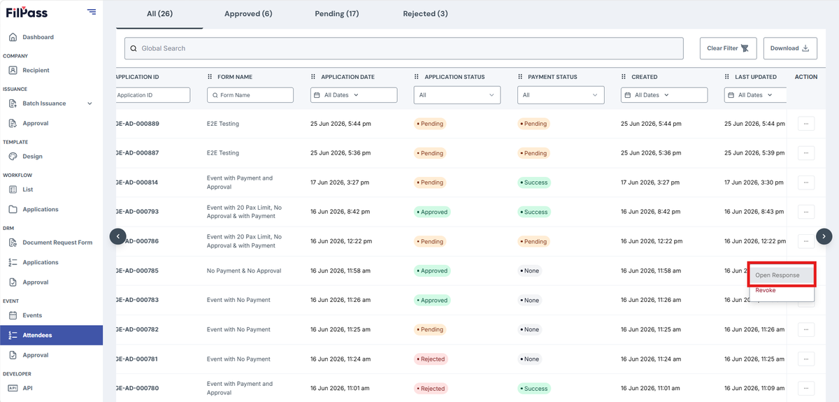Click the Events calendar icon
The width and height of the screenshot is (839, 402).
(x=13, y=315)
